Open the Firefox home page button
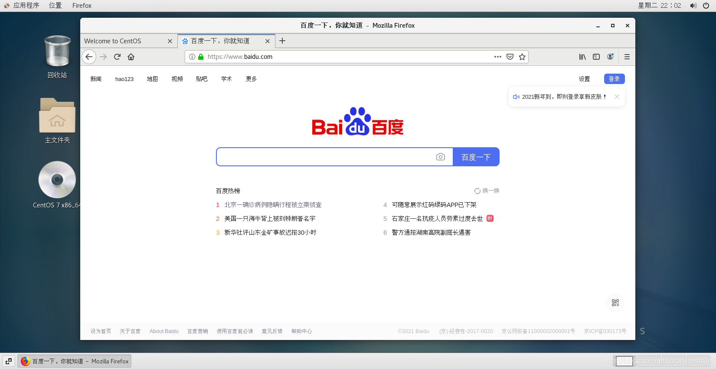The width and height of the screenshot is (716, 369). 131,57
